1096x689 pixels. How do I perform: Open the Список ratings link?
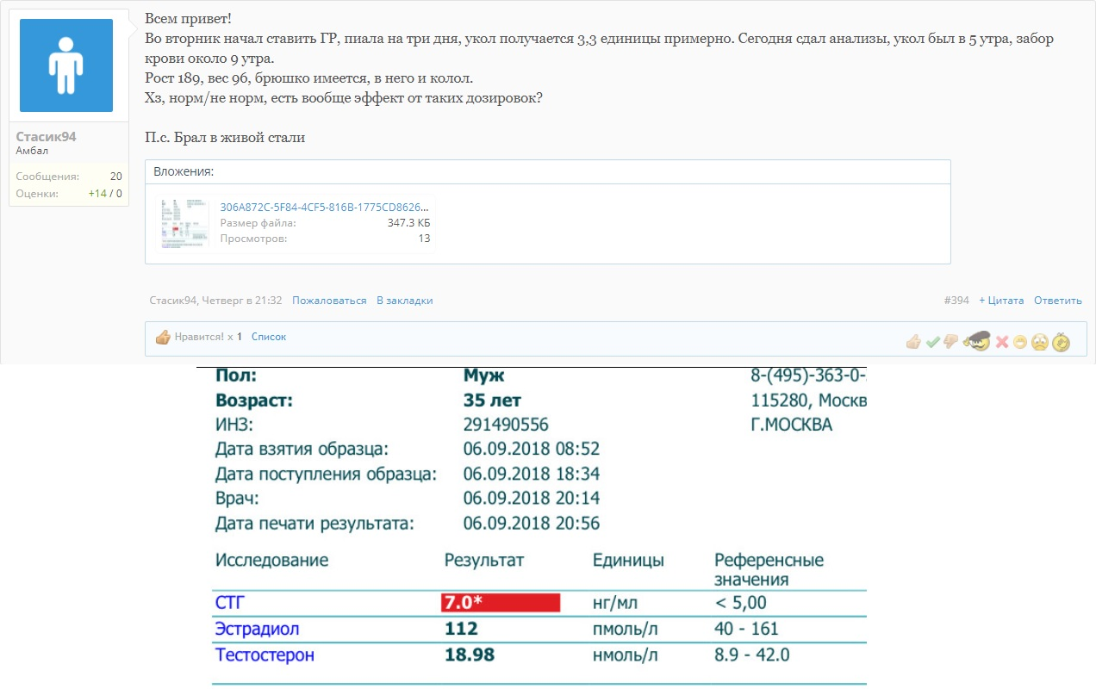point(268,337)
